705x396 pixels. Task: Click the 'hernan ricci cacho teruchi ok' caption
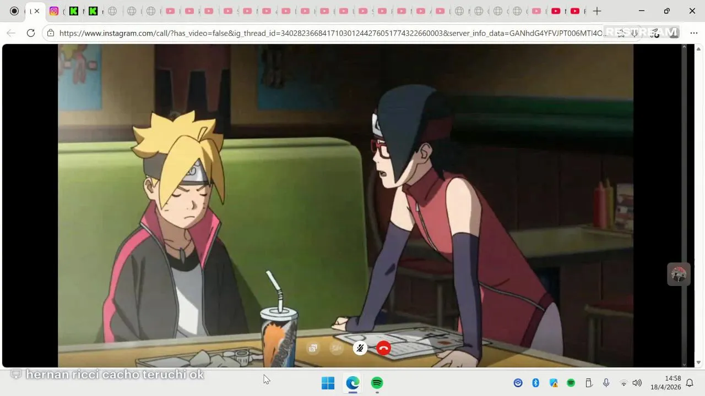115,375
